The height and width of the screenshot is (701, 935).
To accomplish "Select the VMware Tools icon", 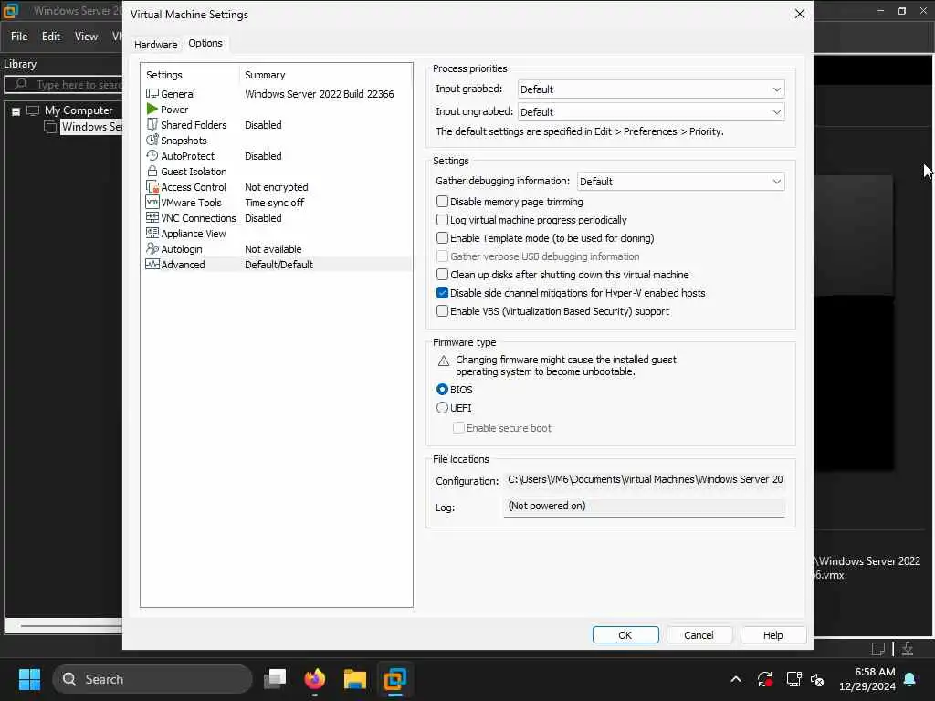I will coord(152,202).
